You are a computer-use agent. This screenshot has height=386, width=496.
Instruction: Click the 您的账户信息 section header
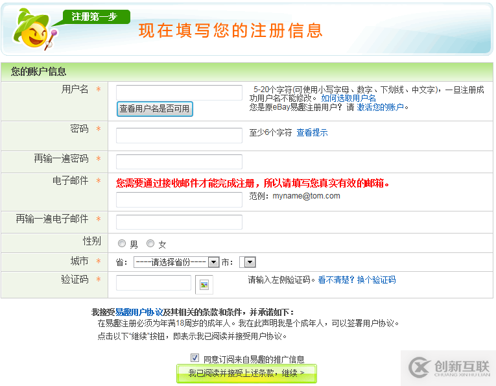click(x=38, y=71)
